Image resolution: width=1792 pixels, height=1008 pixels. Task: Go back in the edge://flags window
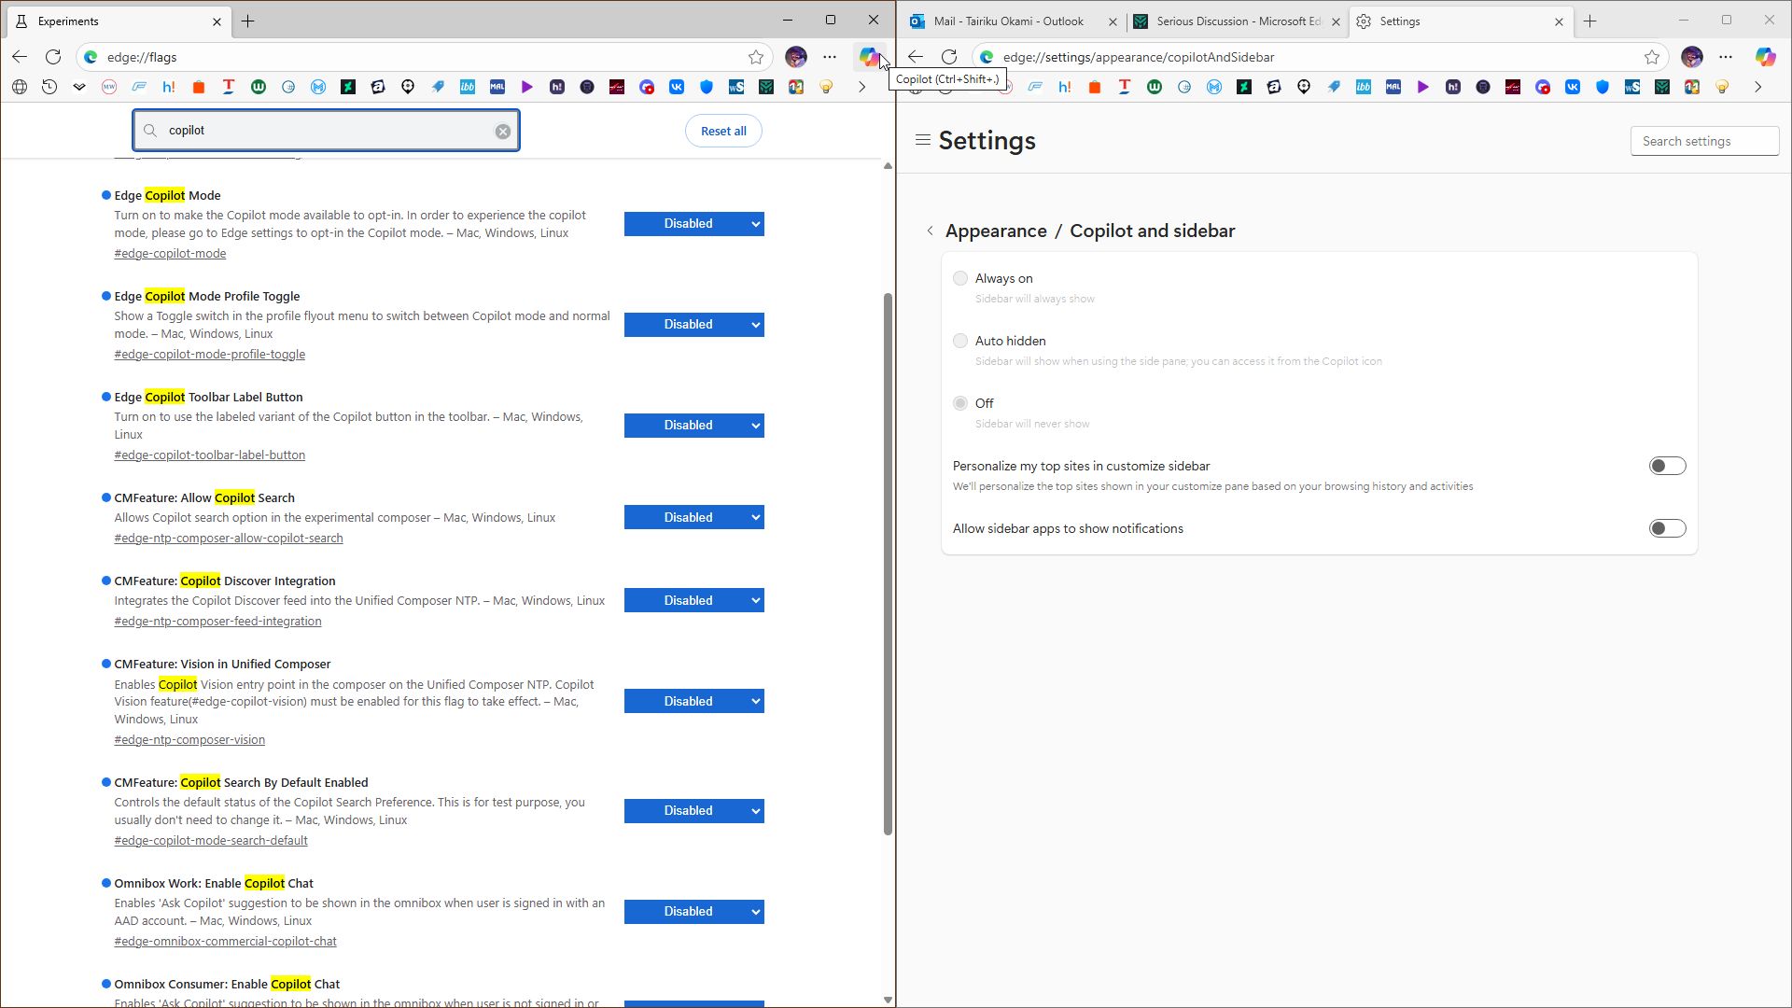(x=20, y=57)
